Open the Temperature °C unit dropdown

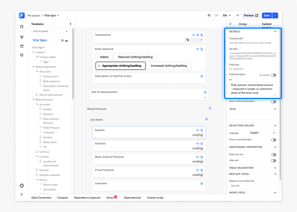pos(194,40)
